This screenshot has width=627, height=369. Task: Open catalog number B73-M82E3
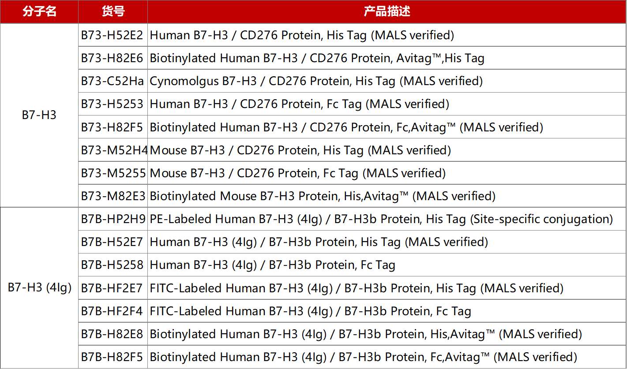pos(113,196)
